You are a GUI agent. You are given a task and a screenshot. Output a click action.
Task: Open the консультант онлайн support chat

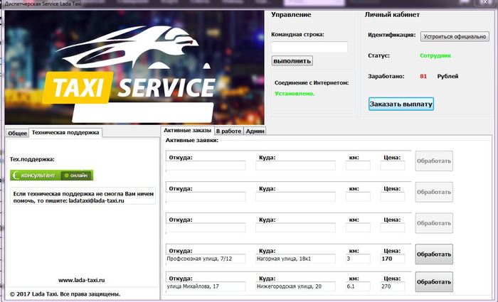52,175
